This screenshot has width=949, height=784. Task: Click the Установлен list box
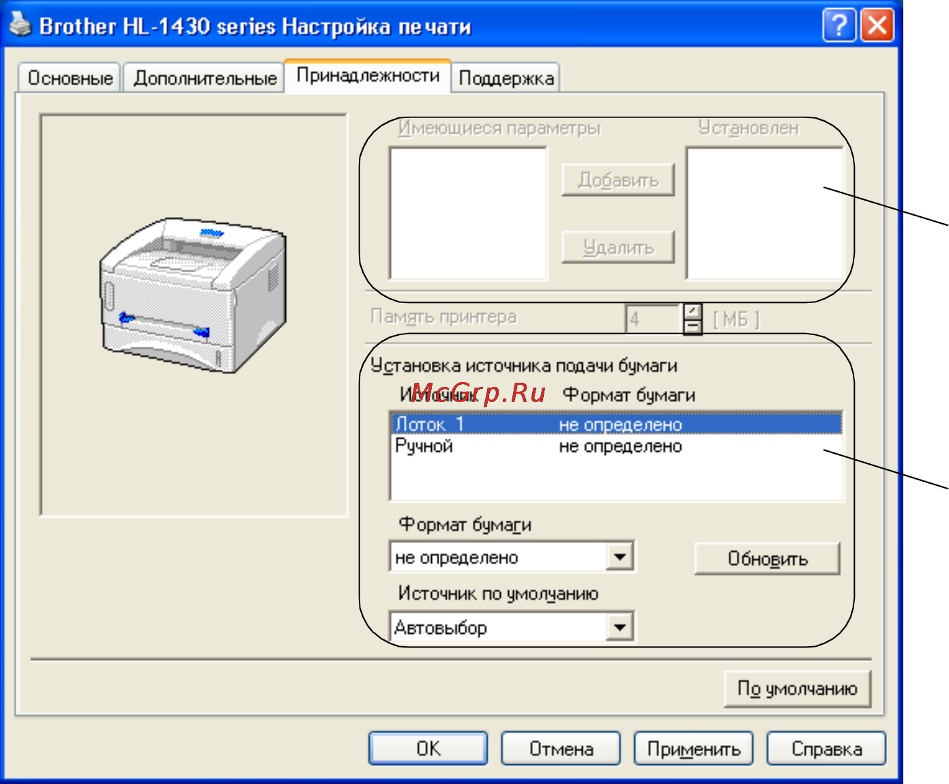[765, 213]
